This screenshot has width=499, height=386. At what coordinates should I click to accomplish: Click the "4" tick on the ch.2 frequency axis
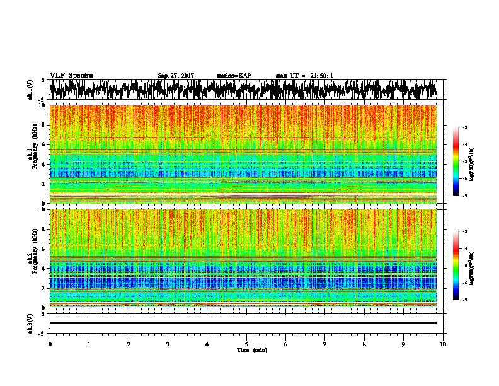click(x=44, y=269)
